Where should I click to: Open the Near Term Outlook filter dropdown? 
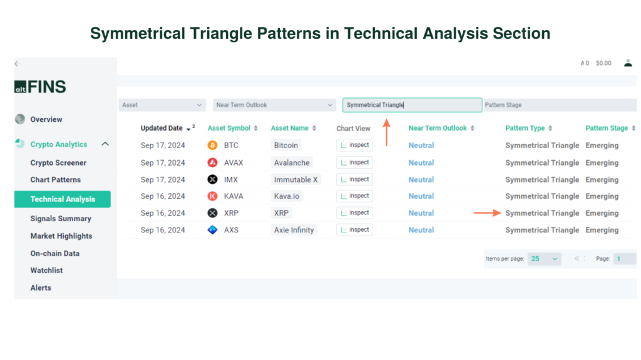[274, 104]
